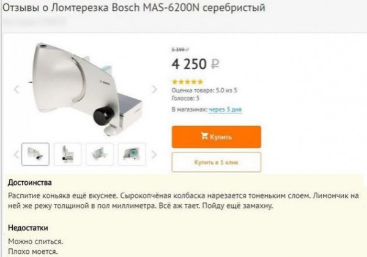Click the crossed-out old price
Screen dimensions: 367x257
[x=180, y=50]
